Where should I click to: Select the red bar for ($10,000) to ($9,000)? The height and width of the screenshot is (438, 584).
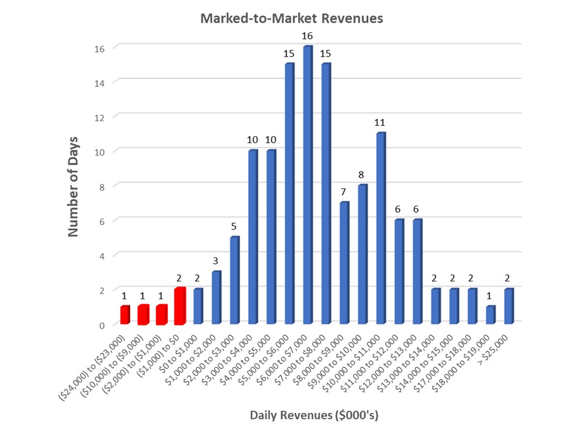point(142,315)
